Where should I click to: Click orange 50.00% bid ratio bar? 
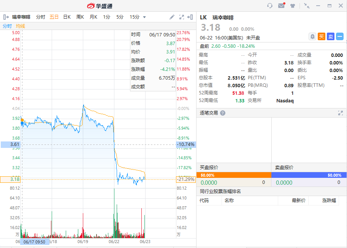tap(234, 175)
